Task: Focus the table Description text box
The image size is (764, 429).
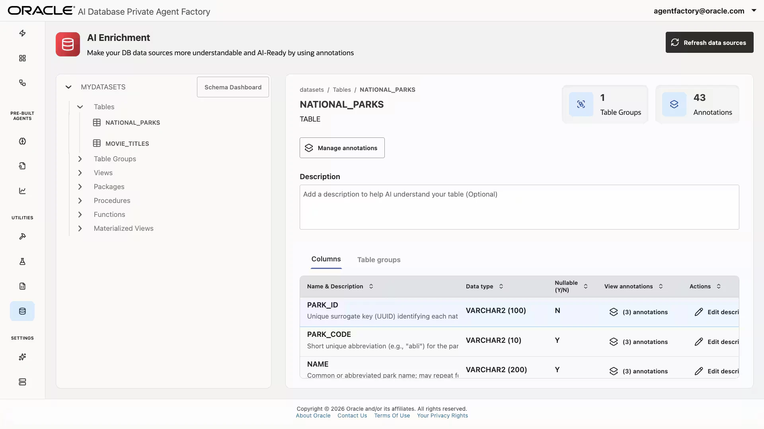Action: click(x=519, y=207)
